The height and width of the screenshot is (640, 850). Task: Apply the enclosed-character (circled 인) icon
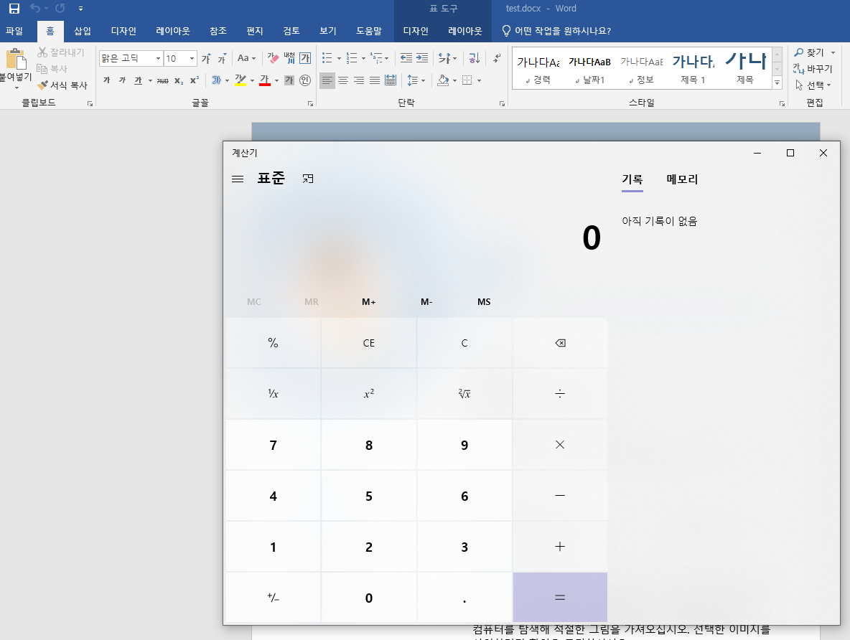tap(305, 80)
